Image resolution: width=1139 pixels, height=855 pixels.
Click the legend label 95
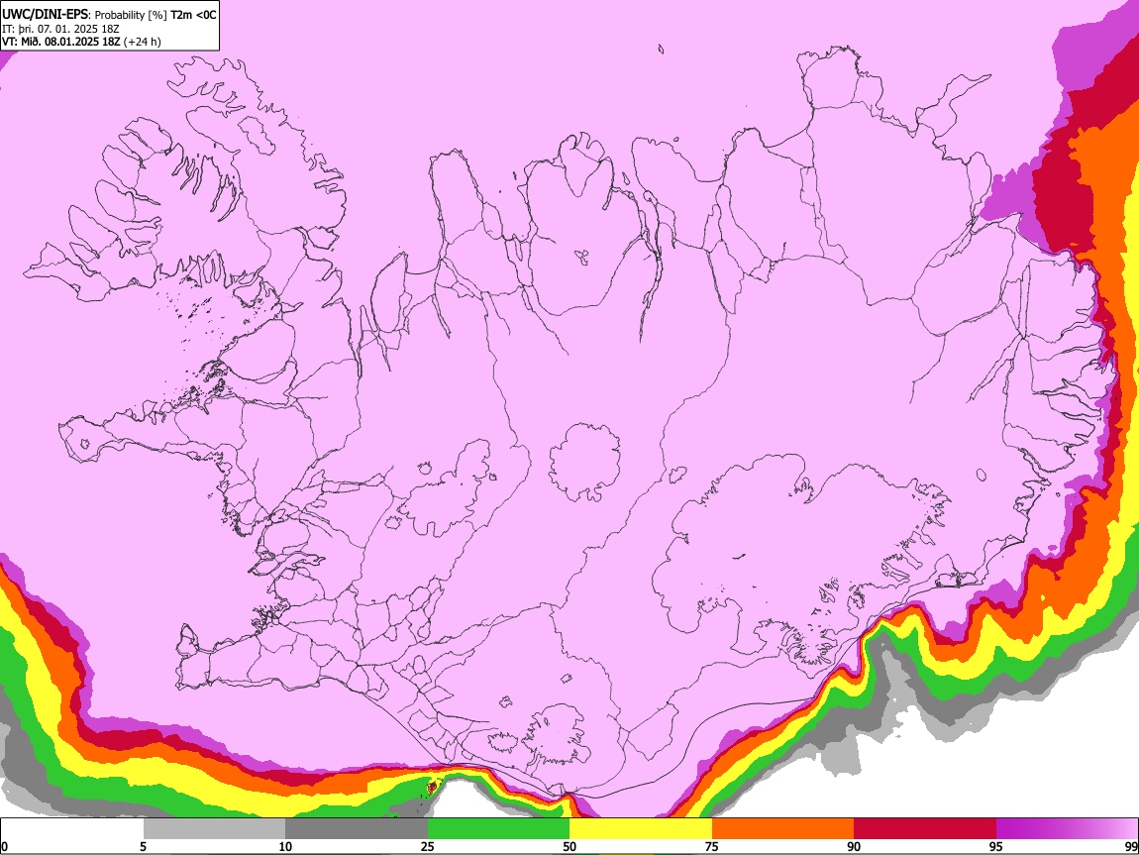pyautogui.click(x=996, y=847)
